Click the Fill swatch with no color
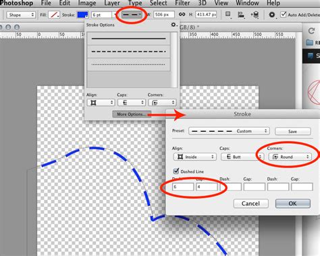The image size is (320, 256). (x=54, y=15)
